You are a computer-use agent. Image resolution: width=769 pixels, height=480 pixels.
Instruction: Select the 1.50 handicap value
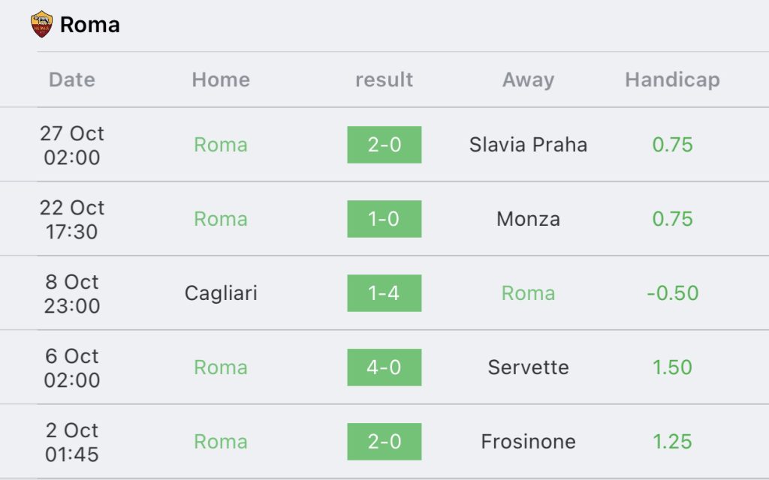(672, 367)
